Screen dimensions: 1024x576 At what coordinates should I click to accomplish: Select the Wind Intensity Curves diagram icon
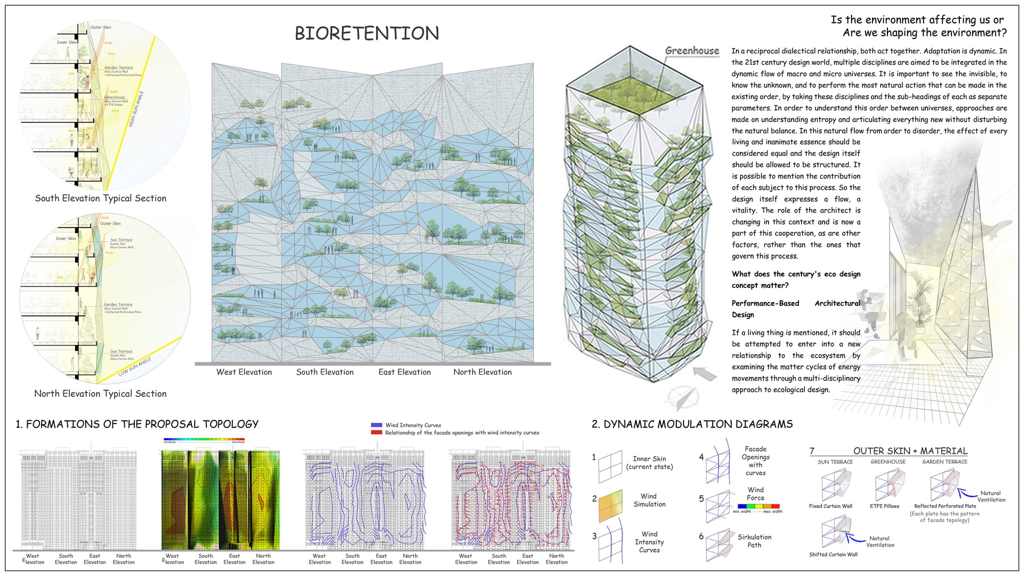pos(611,542)
